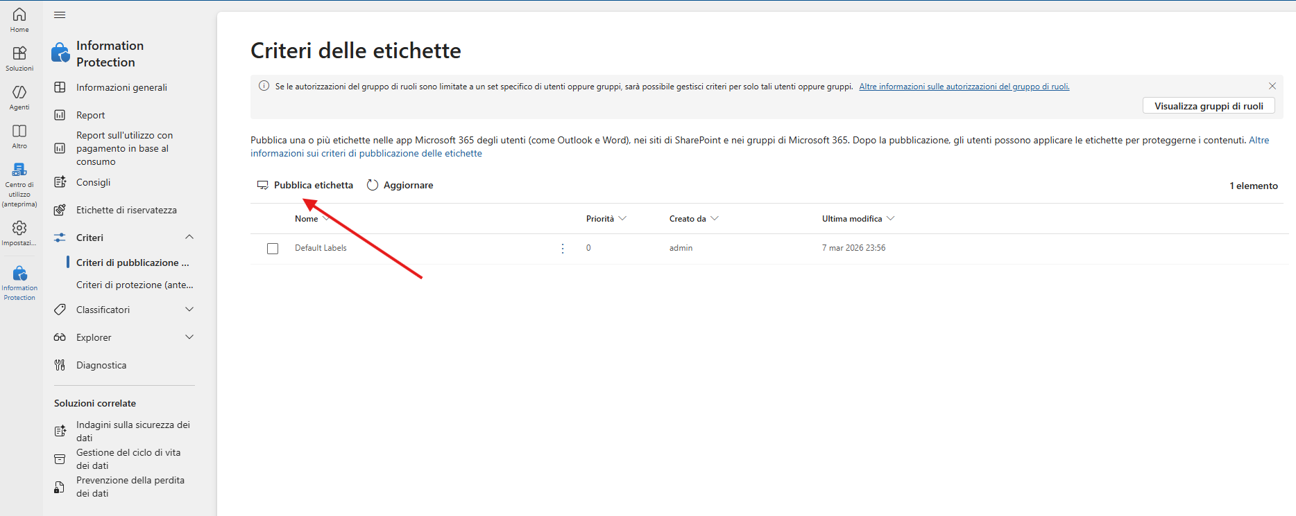
Task: Click Classificatori label in sidebar
Action: 103,310
